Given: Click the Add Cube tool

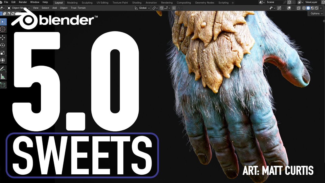Looking at the screenshot, I should tap(3, 85).
